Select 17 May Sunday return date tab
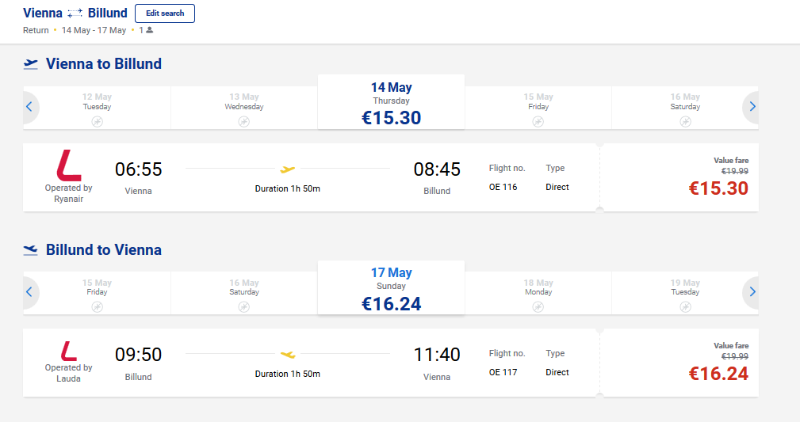This screenshot has height=422, width=800. (x=392, y=287)
